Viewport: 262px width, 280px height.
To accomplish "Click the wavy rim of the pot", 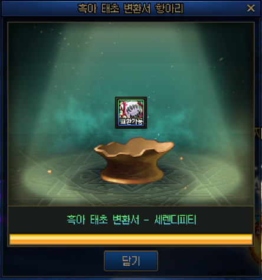I will 134,146.
